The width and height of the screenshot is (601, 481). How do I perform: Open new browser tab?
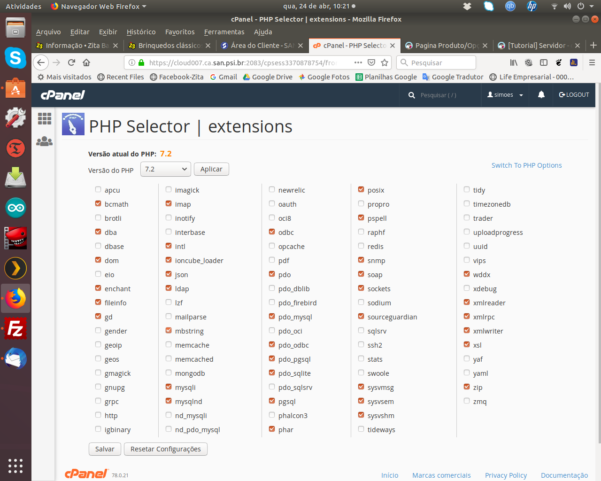coord(593,45)
